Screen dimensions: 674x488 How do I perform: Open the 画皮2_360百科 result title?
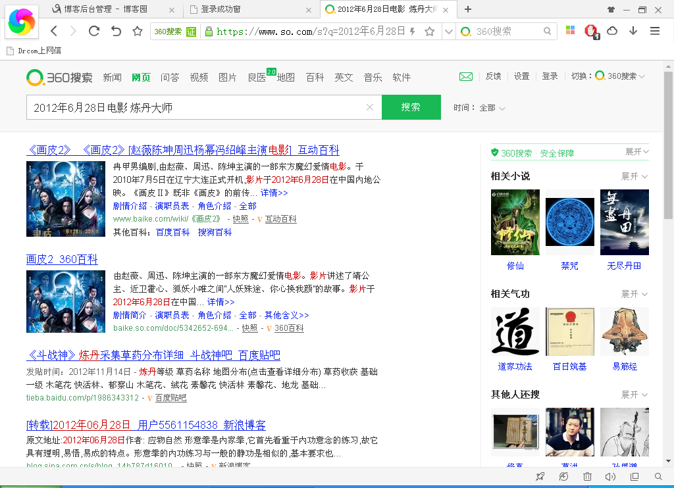pyautogui.click(x=62, y=259)
